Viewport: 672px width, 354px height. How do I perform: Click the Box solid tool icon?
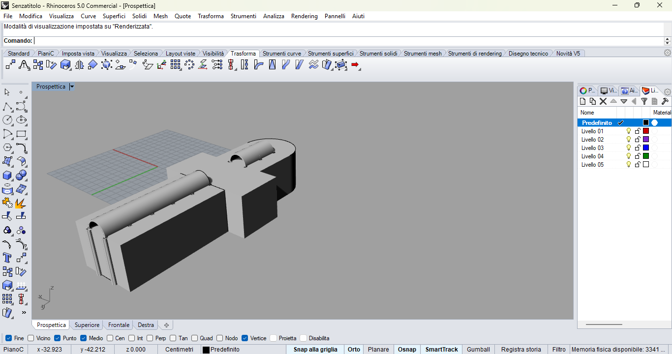7,176
